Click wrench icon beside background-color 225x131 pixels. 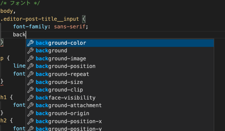31,43
